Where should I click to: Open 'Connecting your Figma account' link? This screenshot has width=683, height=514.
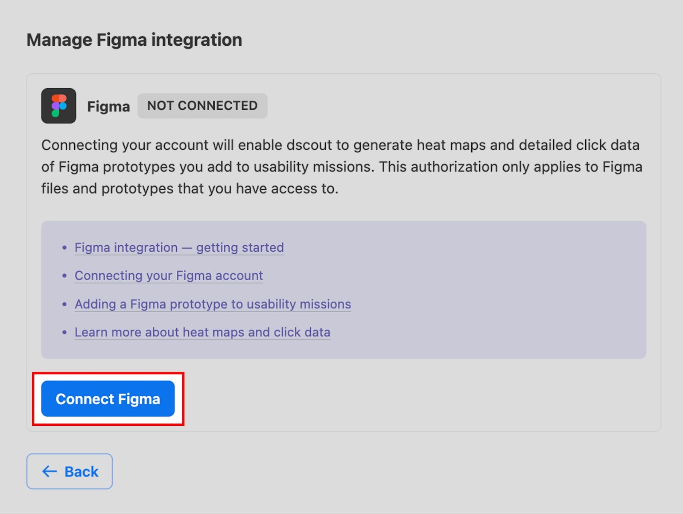point(169,276)
